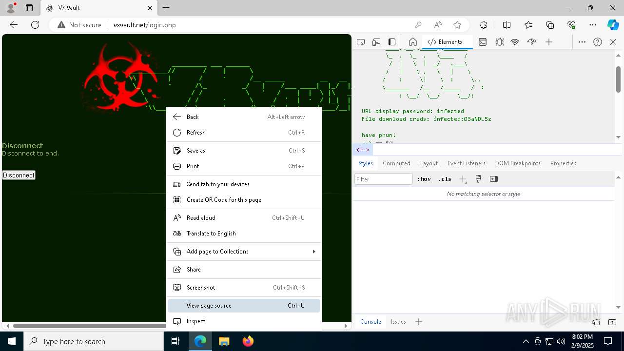Toggle the DevTools activity bar dock icon

pyautogui.click(x=392, y=42)
